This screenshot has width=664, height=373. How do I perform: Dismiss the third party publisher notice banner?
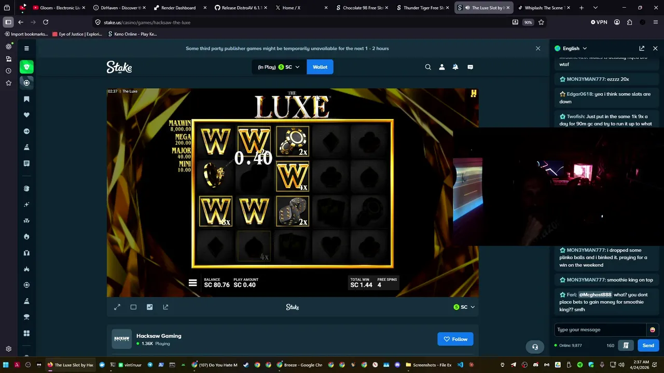click(x=538, y=48)
